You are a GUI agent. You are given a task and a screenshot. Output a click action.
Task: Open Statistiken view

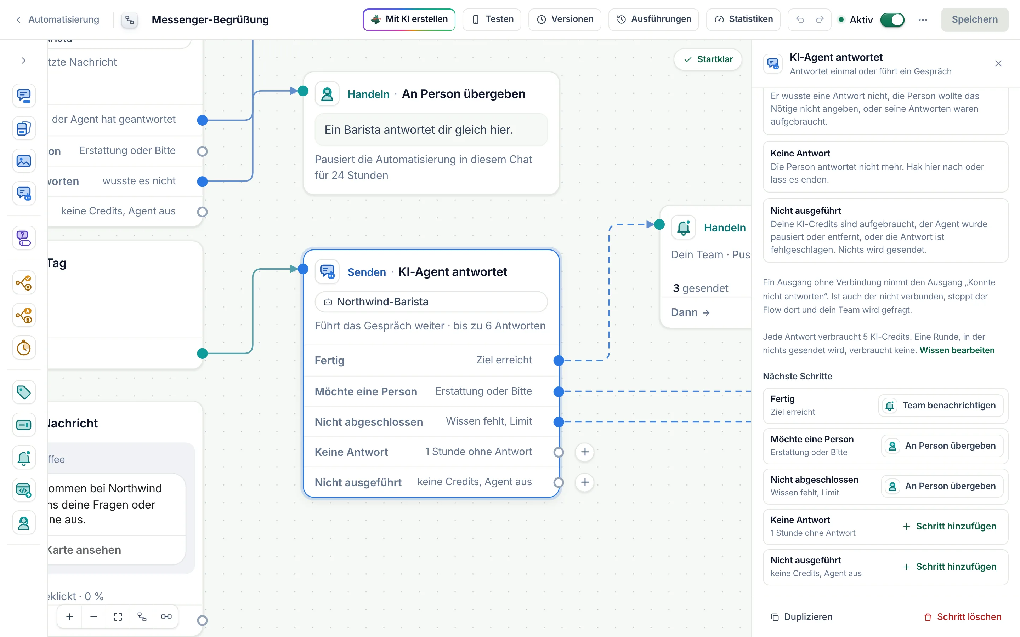coord(743,19)
